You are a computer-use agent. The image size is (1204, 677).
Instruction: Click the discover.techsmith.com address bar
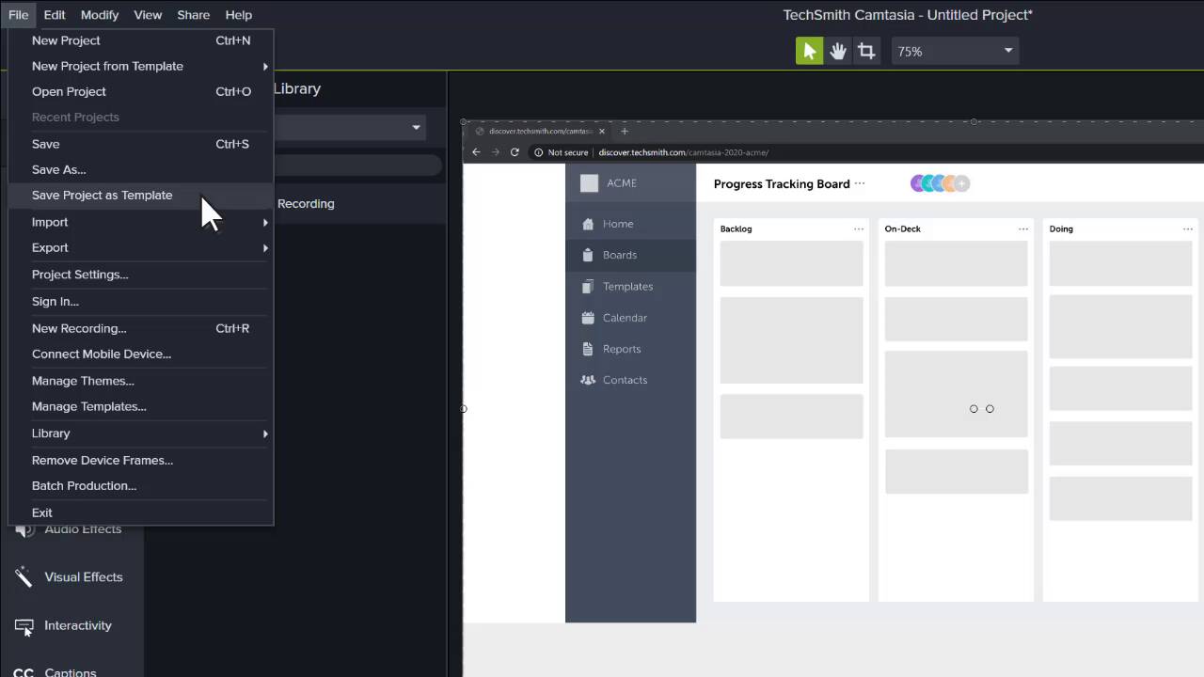[683, 152]
